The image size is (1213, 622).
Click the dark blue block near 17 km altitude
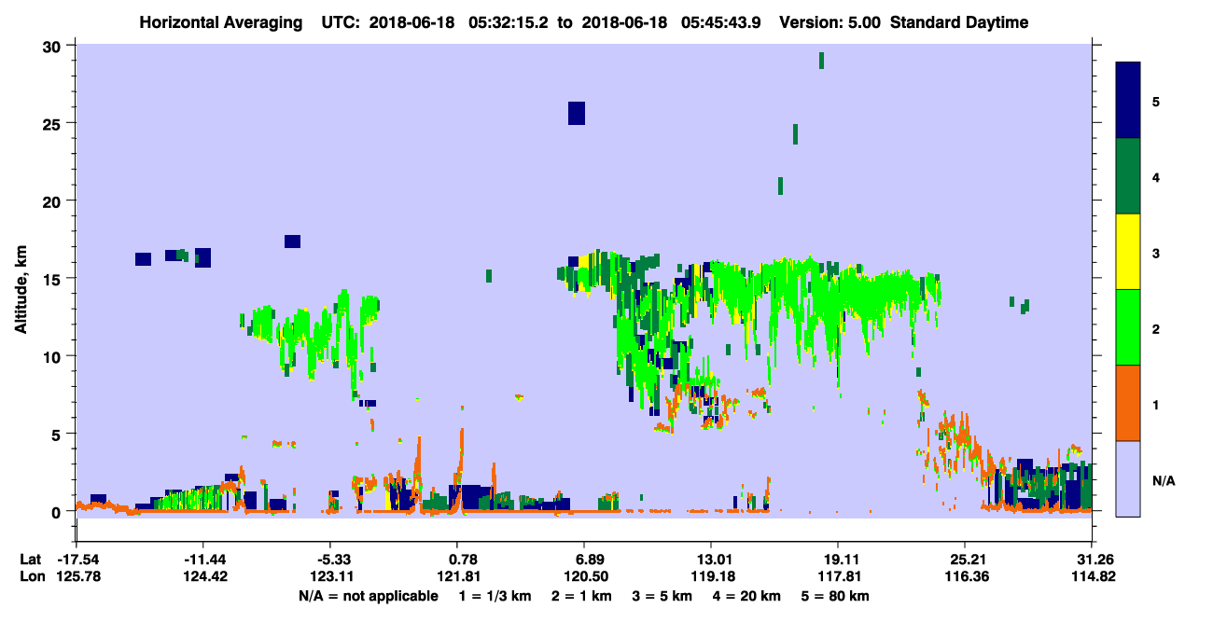coord(292,242)
